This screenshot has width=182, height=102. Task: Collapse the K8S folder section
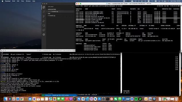coord(49,14)
